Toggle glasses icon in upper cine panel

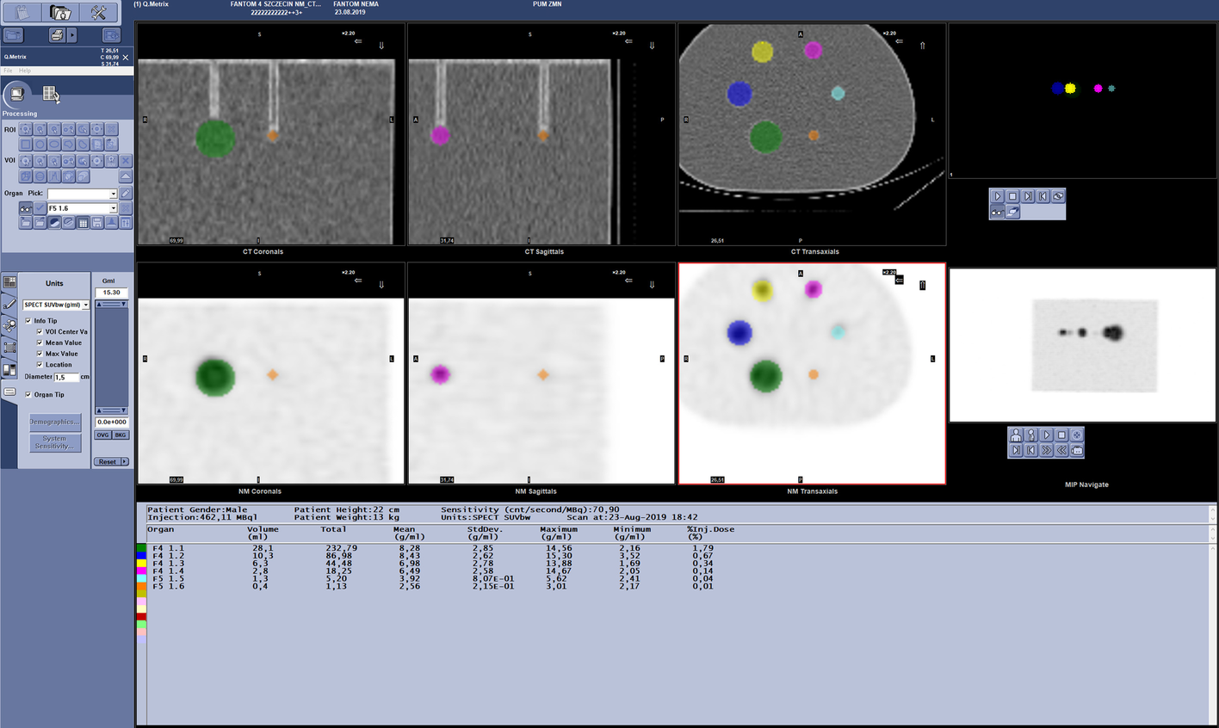coord(998,212)
